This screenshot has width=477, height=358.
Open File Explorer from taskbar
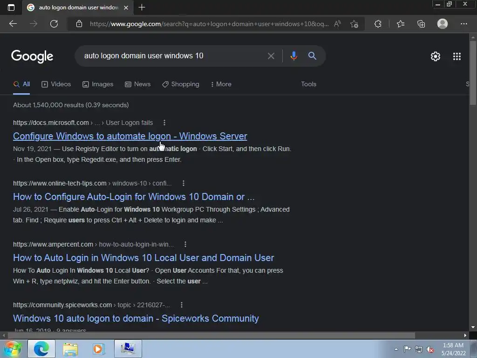tap(70, 349)
